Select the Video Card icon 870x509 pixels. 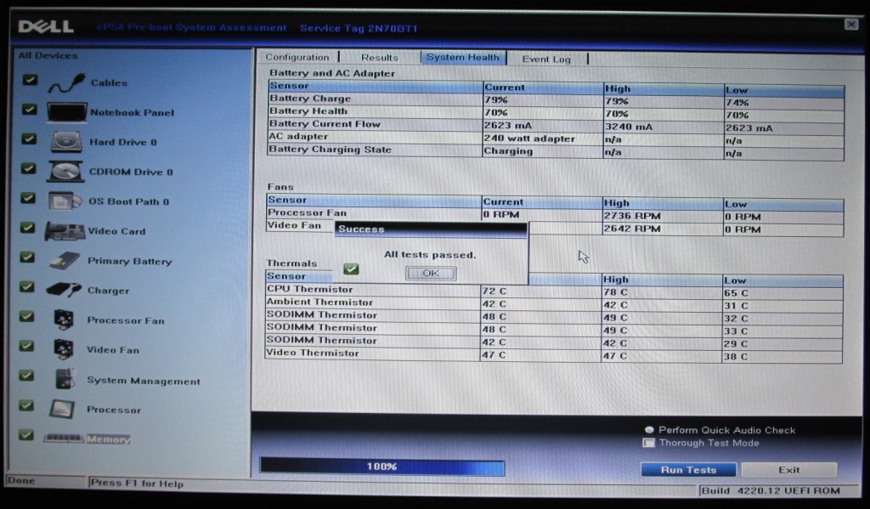pos(65,231)
